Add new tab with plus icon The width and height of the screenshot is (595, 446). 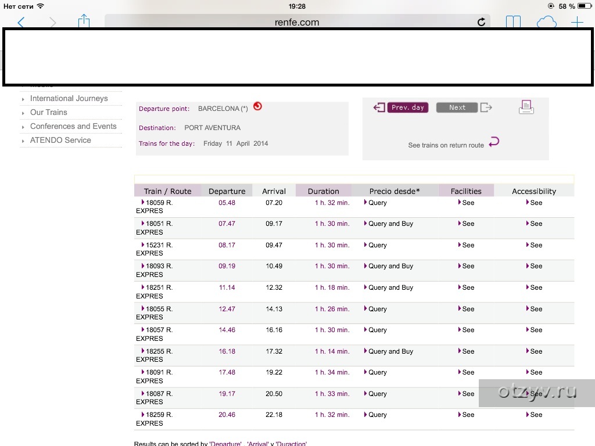577,23
